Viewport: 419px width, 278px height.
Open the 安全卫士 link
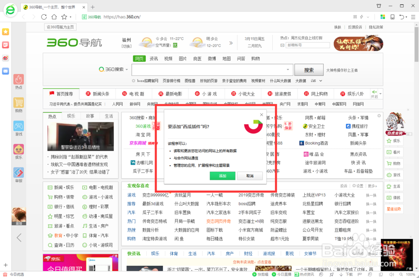[314, 126]
